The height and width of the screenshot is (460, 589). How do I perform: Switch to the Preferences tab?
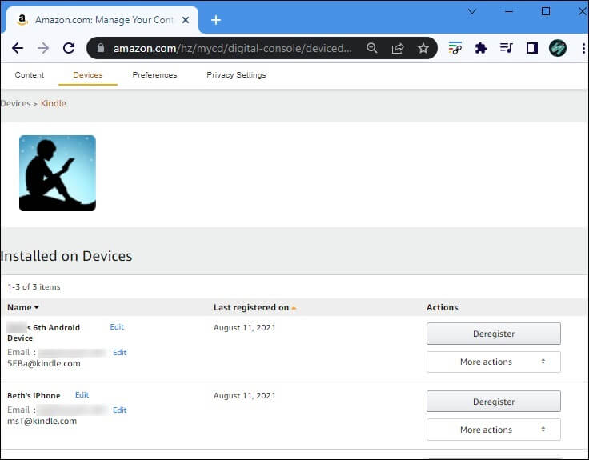click(x=154, y=74)
